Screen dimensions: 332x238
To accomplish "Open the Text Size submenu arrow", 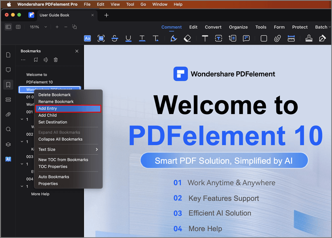I will [x=97, y=149].
